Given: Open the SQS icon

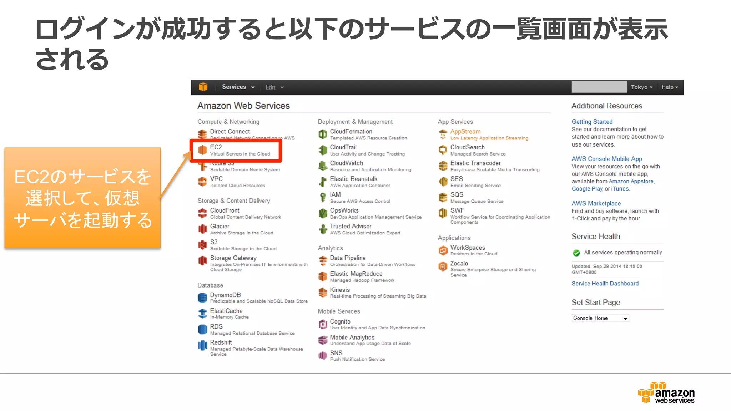Looking at the screenshot, I should click(x=443, y=197).
